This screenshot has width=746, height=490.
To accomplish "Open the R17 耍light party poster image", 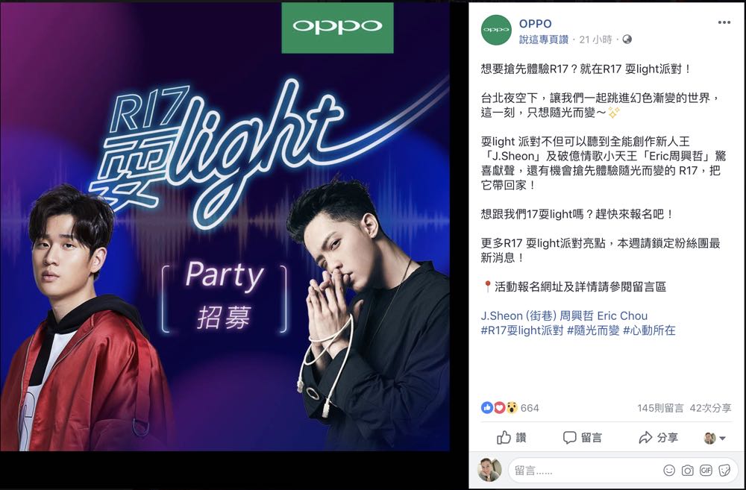I will (x=225, y=226).
